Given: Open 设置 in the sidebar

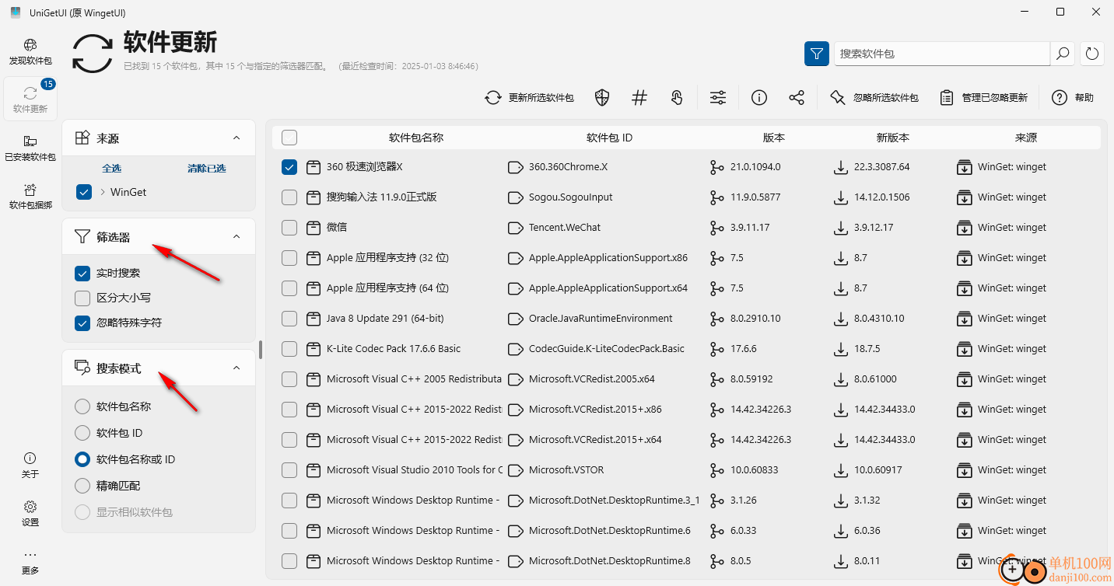Looking at the screenshot, I should 30,513.
